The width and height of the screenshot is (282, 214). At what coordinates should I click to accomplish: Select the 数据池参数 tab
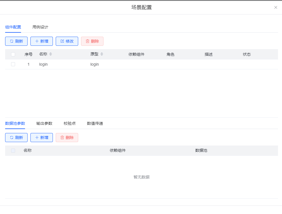15,123
